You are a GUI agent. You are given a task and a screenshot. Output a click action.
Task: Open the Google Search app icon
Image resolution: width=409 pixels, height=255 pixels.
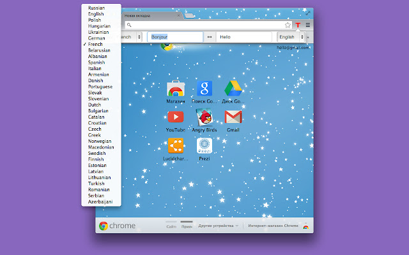click(204, 89)
